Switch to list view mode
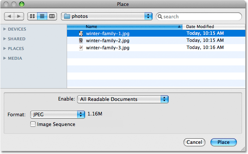 coord(42,16)
